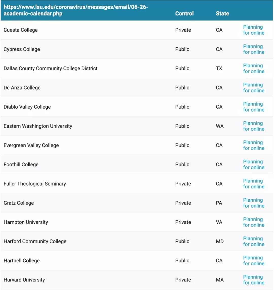Screen dimensions: 274x290
Task: Open Cuesta College's Planning for online link
Action: 253,30
